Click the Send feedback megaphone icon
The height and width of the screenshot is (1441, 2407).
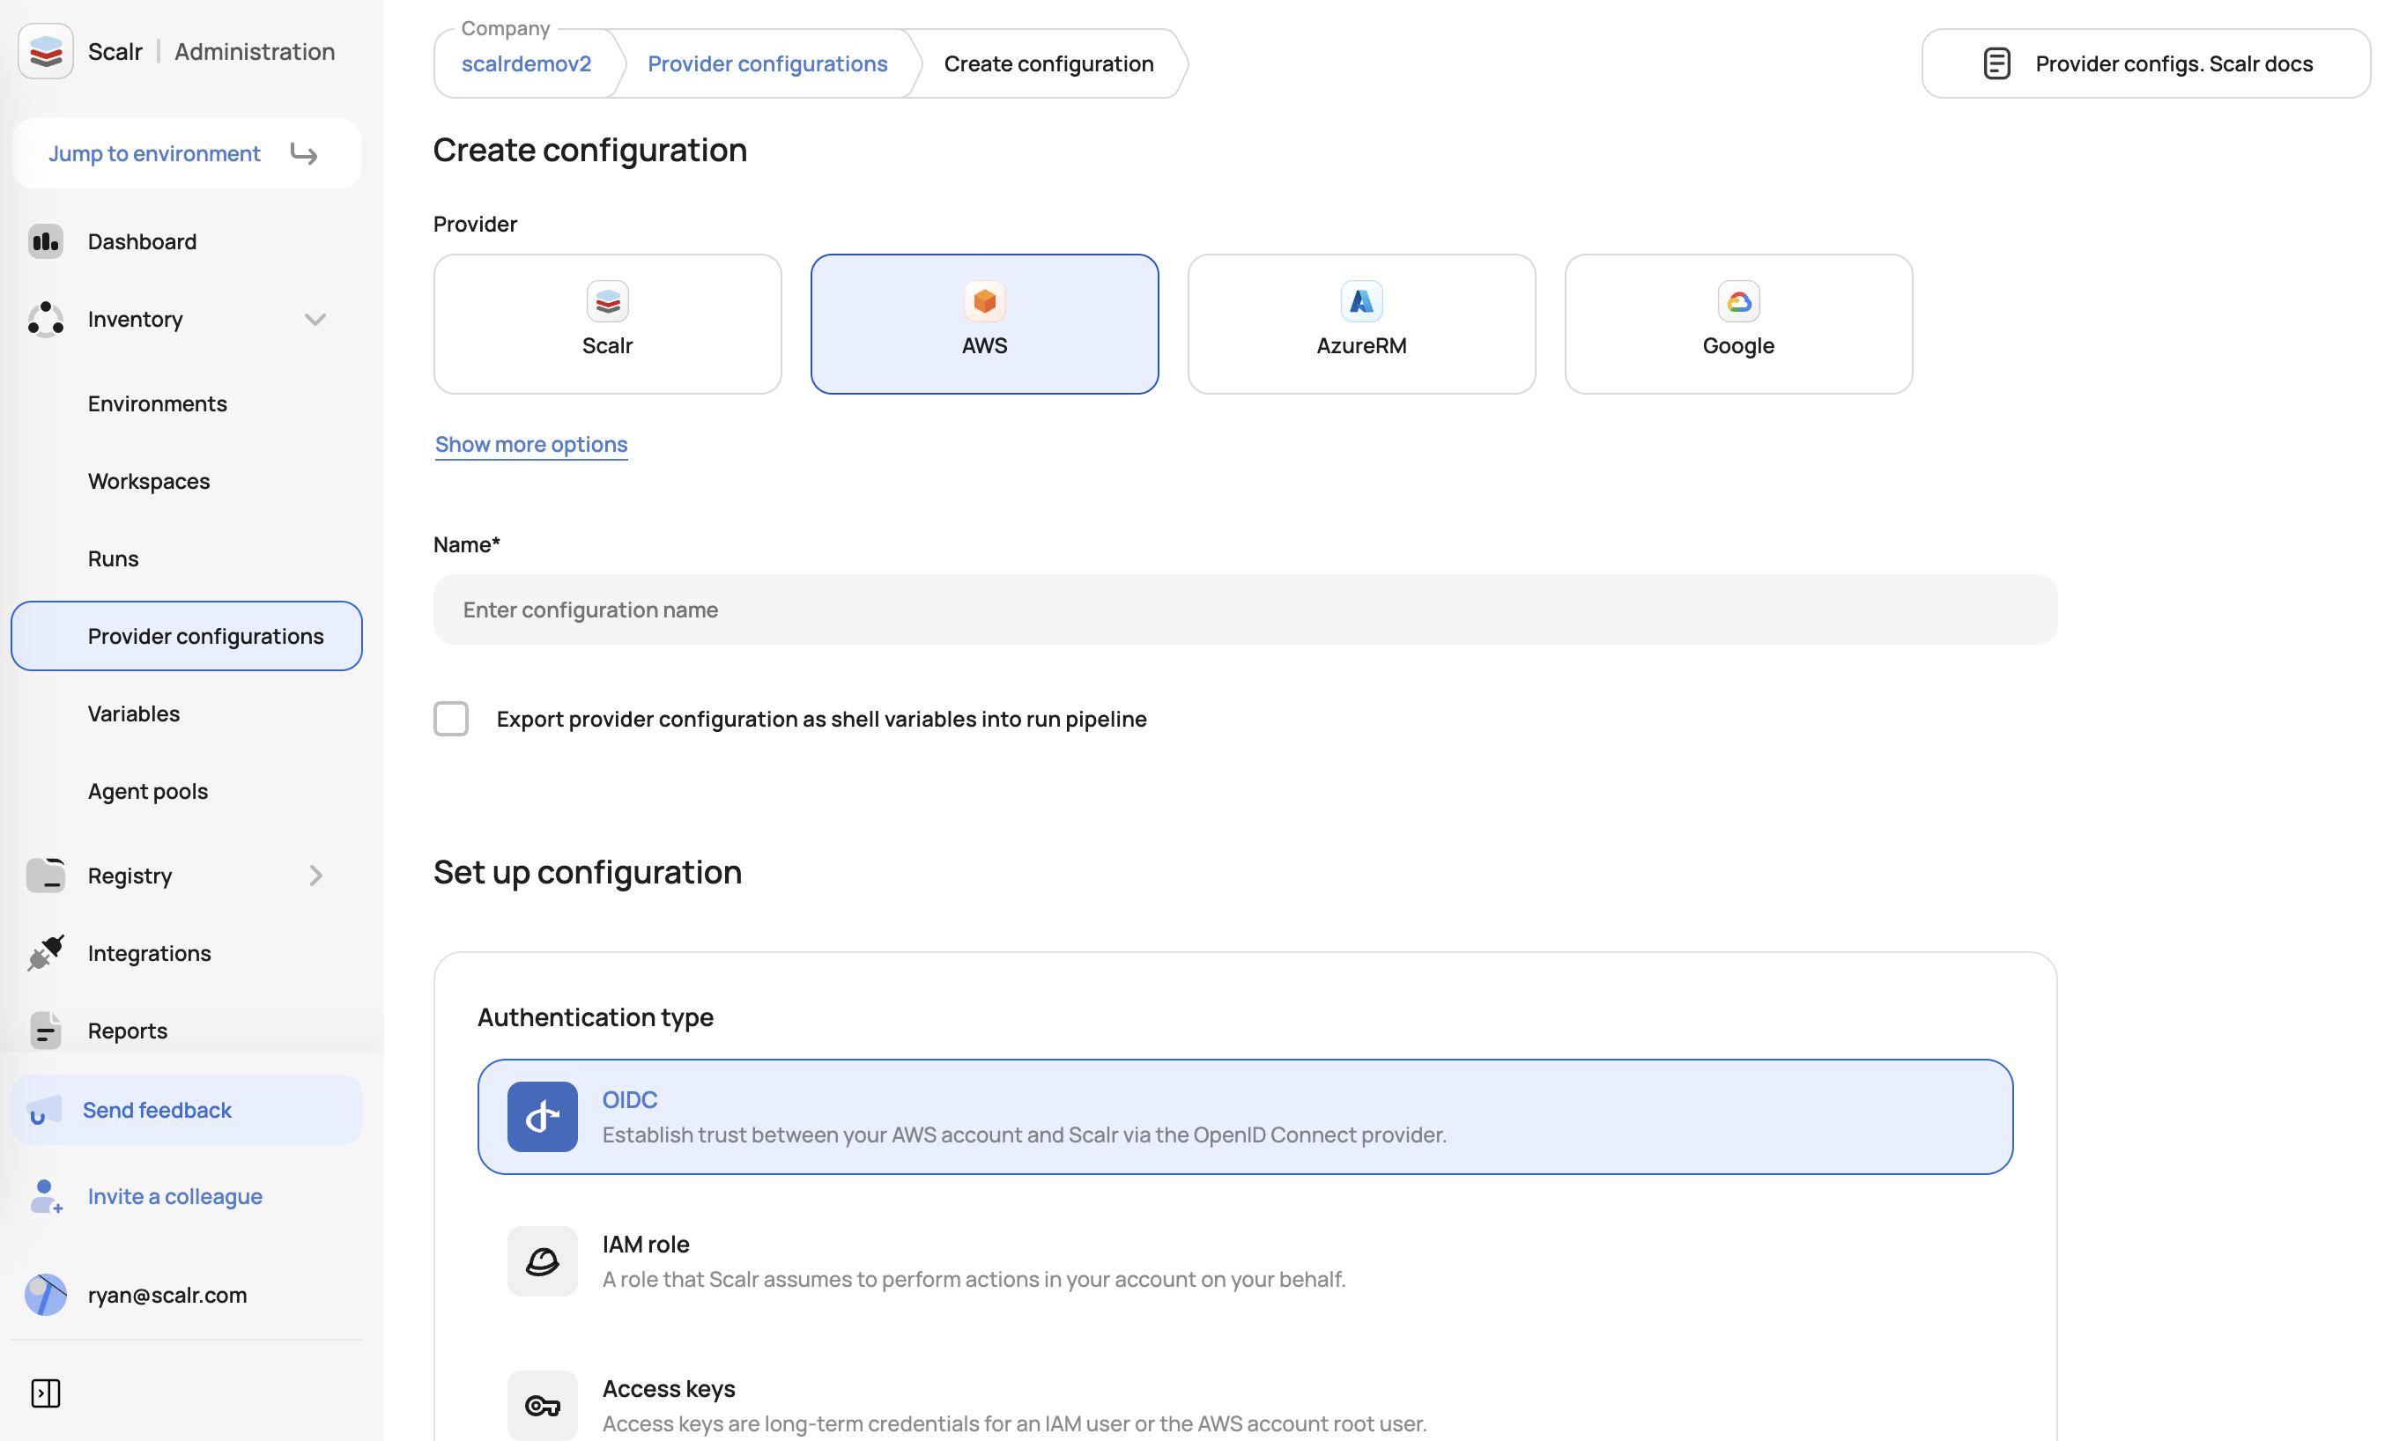(45, 1111)
